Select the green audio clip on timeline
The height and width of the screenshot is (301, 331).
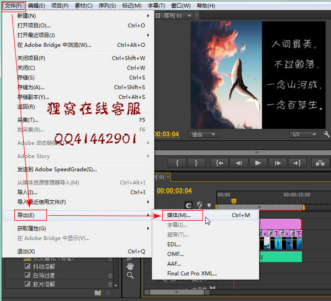(x=280, y=257)
